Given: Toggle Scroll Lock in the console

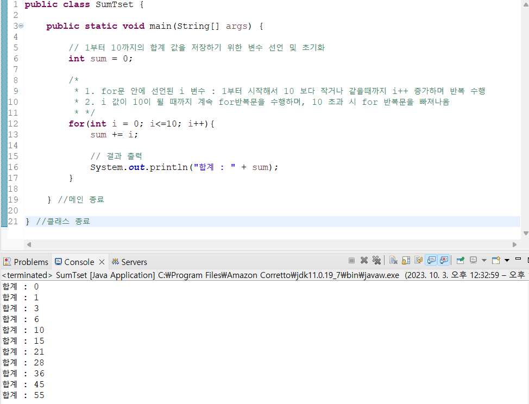Looking at the screenshot, I should click(406, 260).
